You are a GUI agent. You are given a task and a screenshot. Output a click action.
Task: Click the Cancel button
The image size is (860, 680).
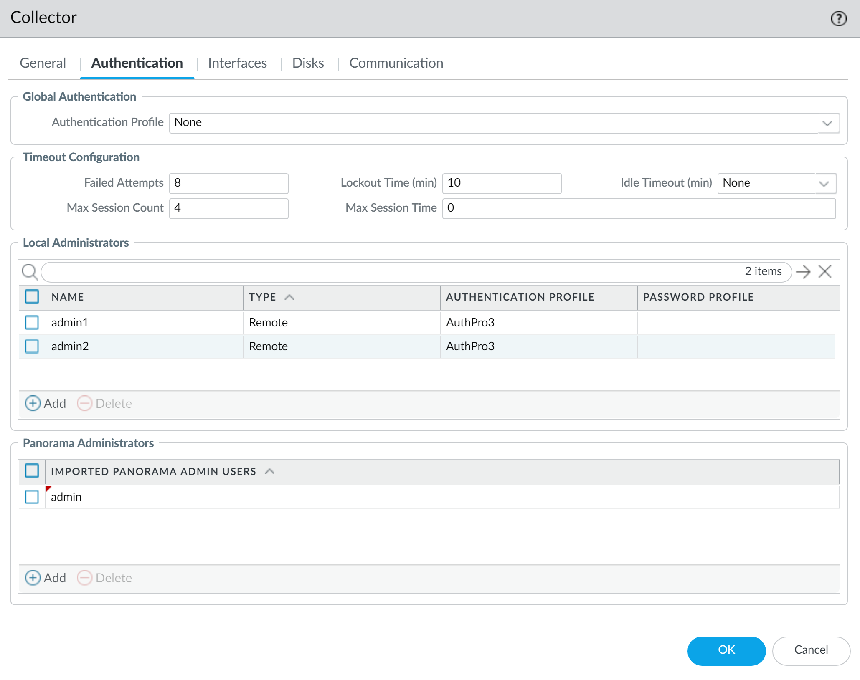(811, 650)
